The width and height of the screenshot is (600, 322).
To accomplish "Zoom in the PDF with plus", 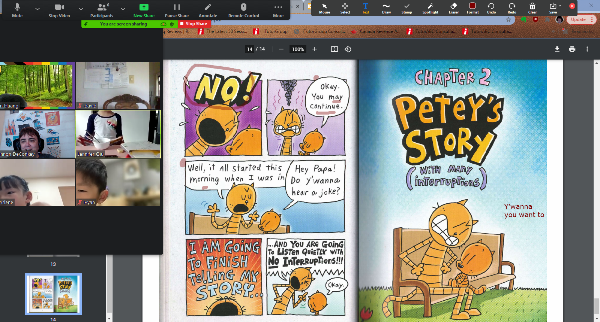I will click(315, 49).
